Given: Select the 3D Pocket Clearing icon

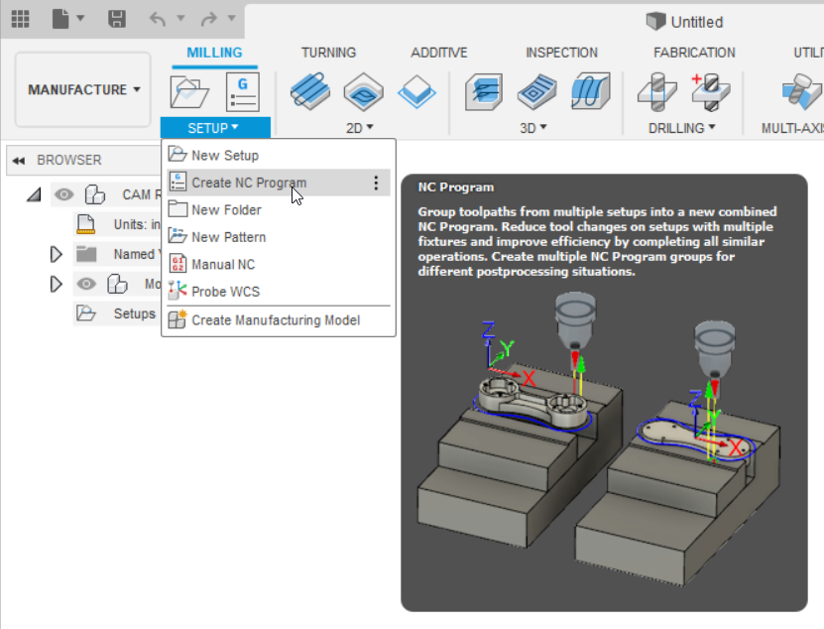Looking at the screenshot, I should tap(536, 92).
